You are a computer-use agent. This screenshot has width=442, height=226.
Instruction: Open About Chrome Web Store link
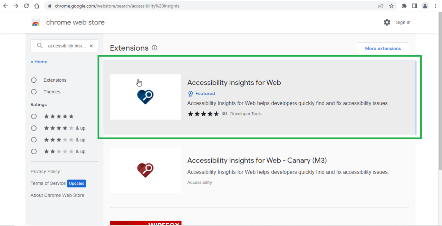click(x=57, y=195)
